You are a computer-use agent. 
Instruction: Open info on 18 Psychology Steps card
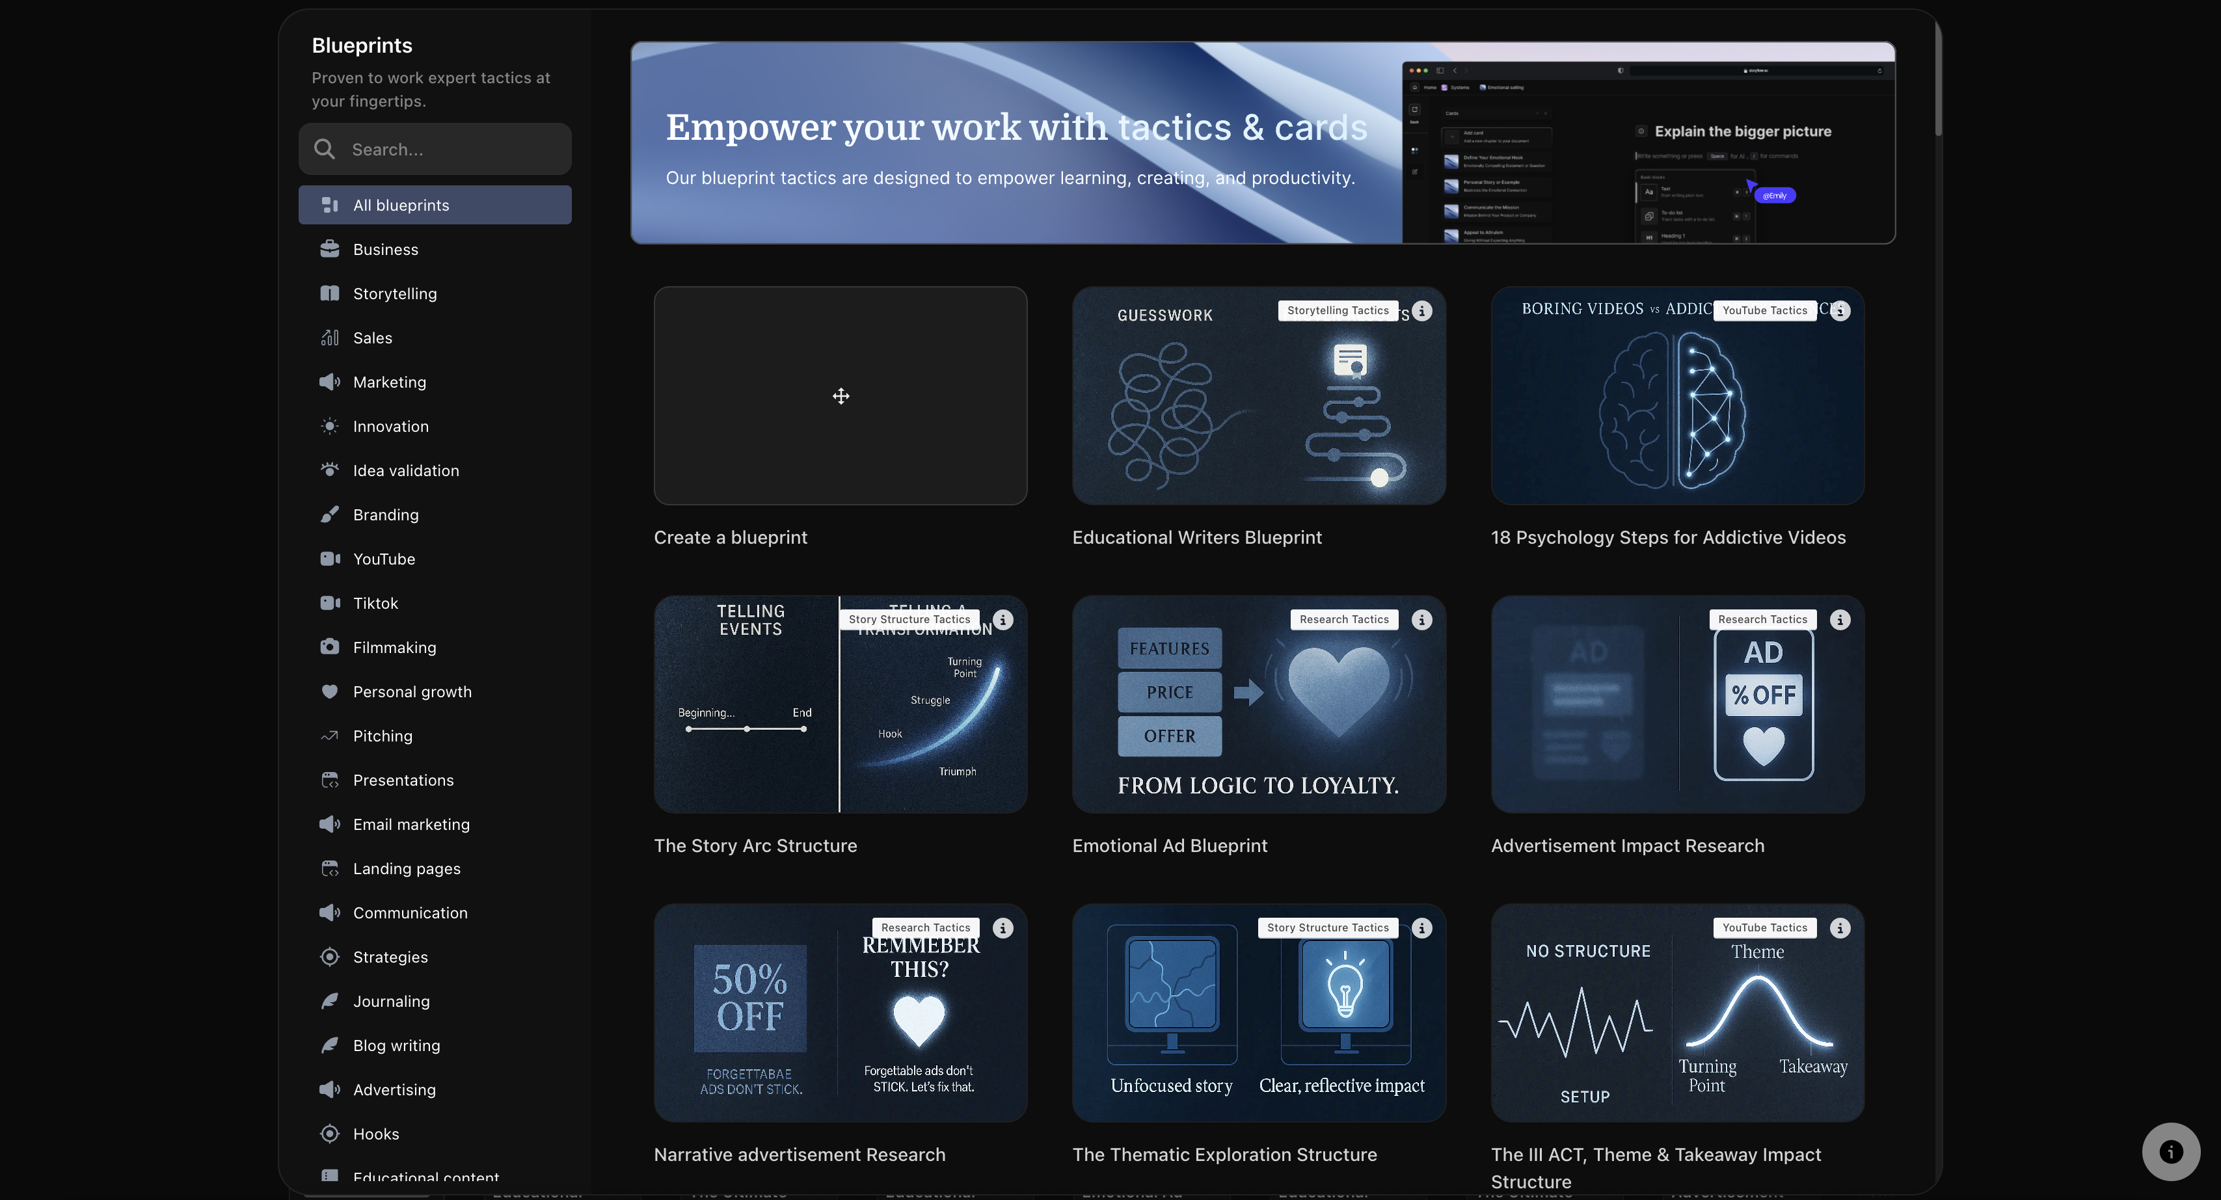(1841, 311)
